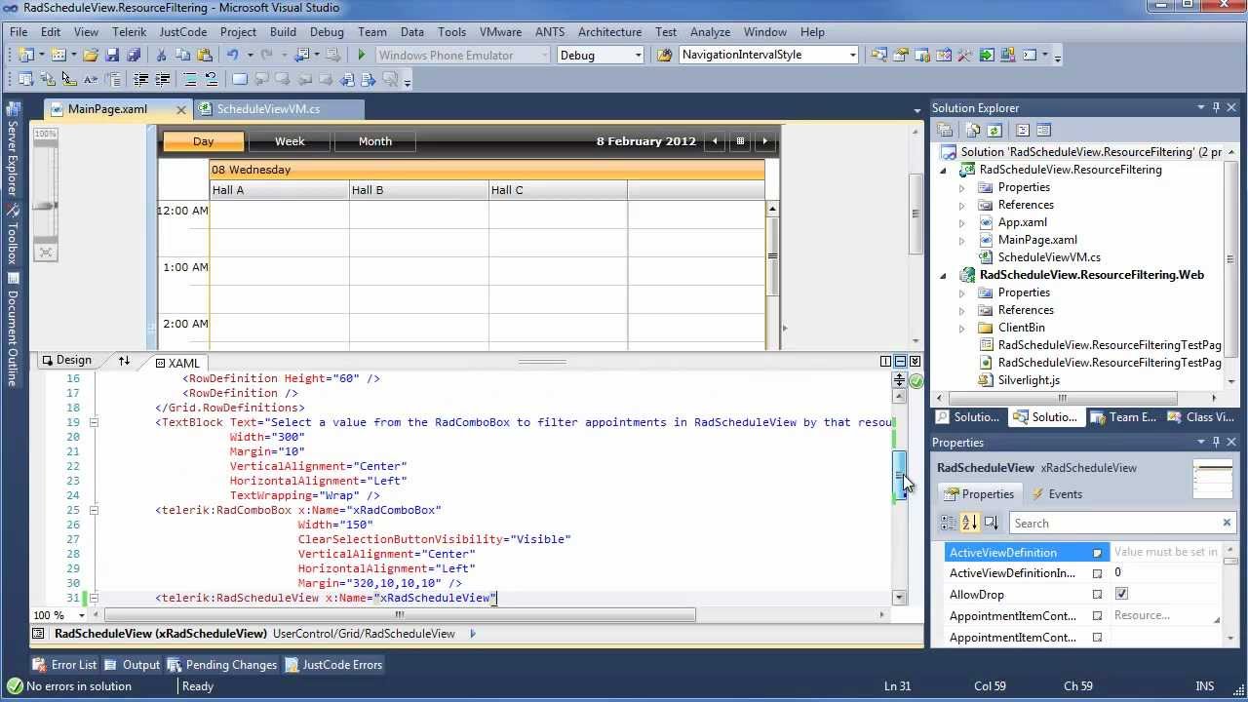Viewport: 1248px width, 702px height.
Task: Comment out the selected lines
Action: 190,80
